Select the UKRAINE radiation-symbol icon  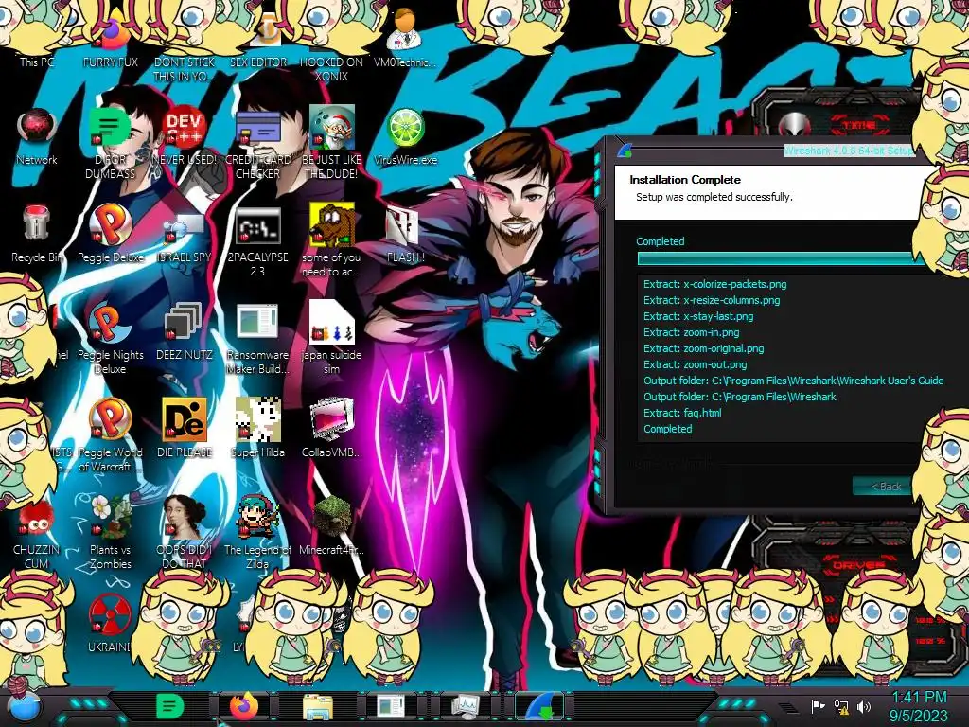pyautogui.click(x=110, y=625)
